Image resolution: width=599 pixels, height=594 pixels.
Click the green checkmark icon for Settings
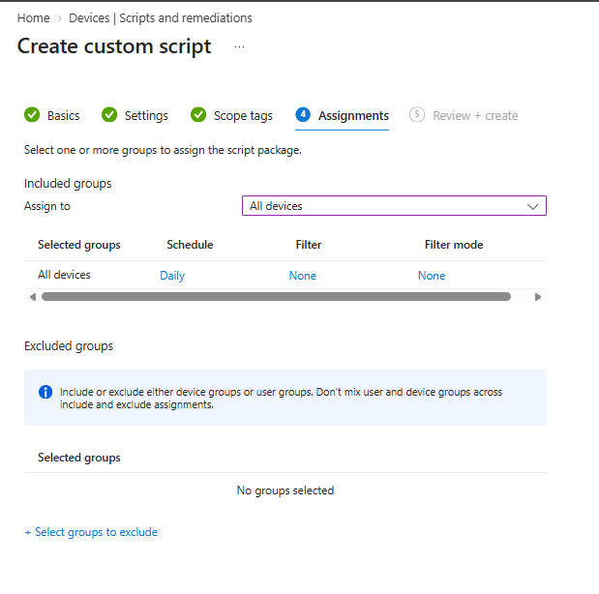click(x=109, y=114)
